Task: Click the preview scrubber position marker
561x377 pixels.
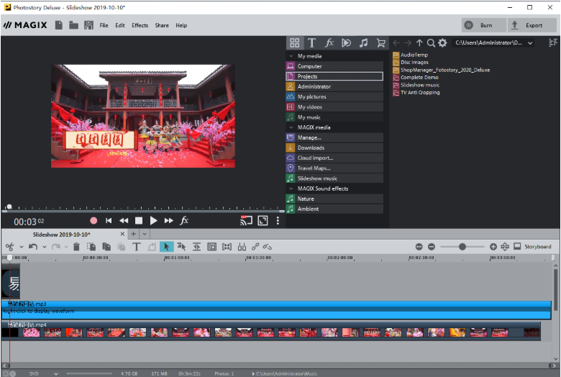Action: click(9, 206)
